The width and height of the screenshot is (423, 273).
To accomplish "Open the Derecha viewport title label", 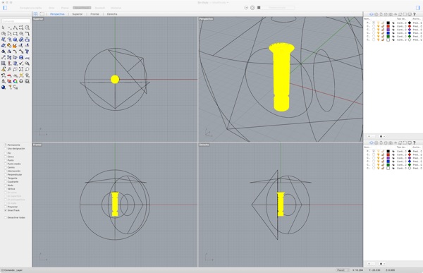I will [x=204, y=145].
